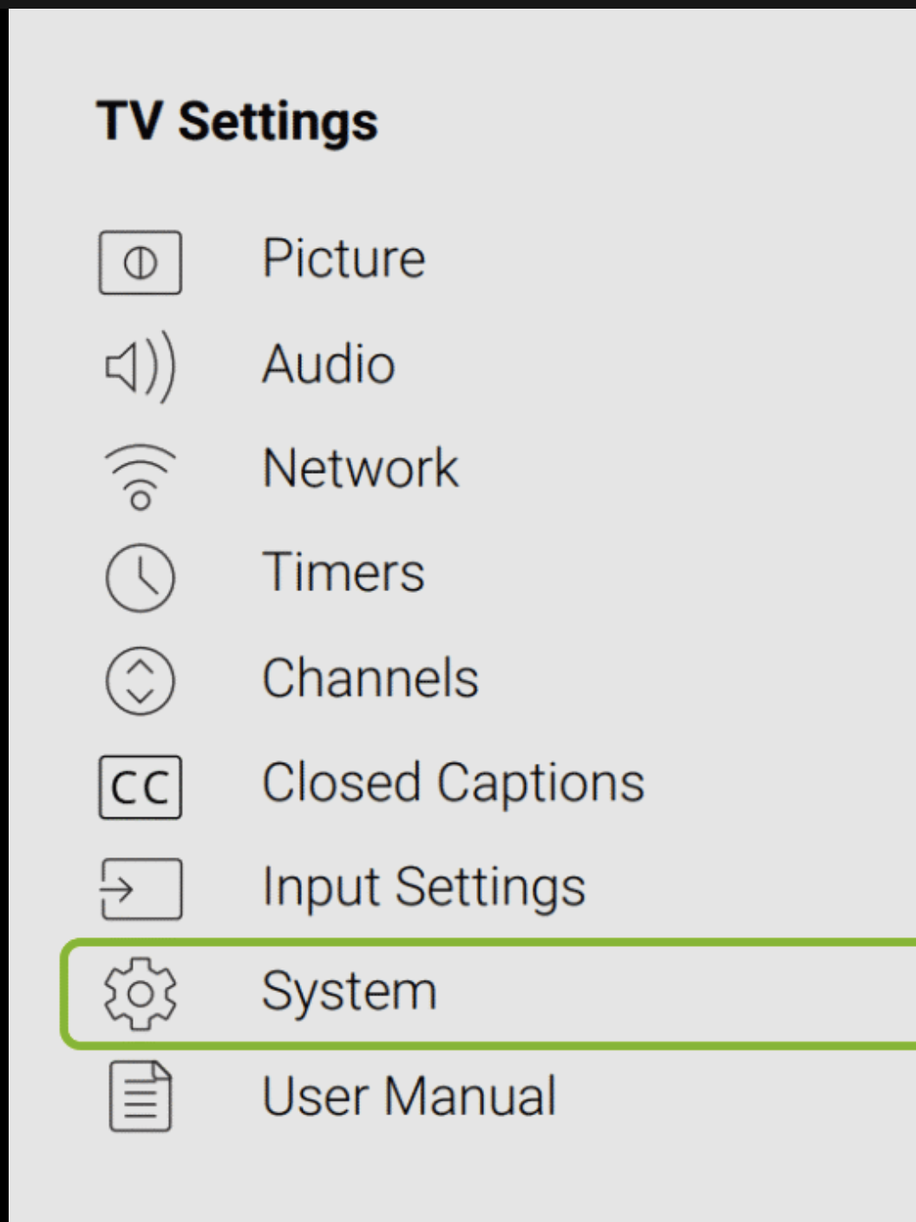Viewport: 916px width, 1222px height.
Task: Click the User Manual document icon
Action: pos(141,1096)
